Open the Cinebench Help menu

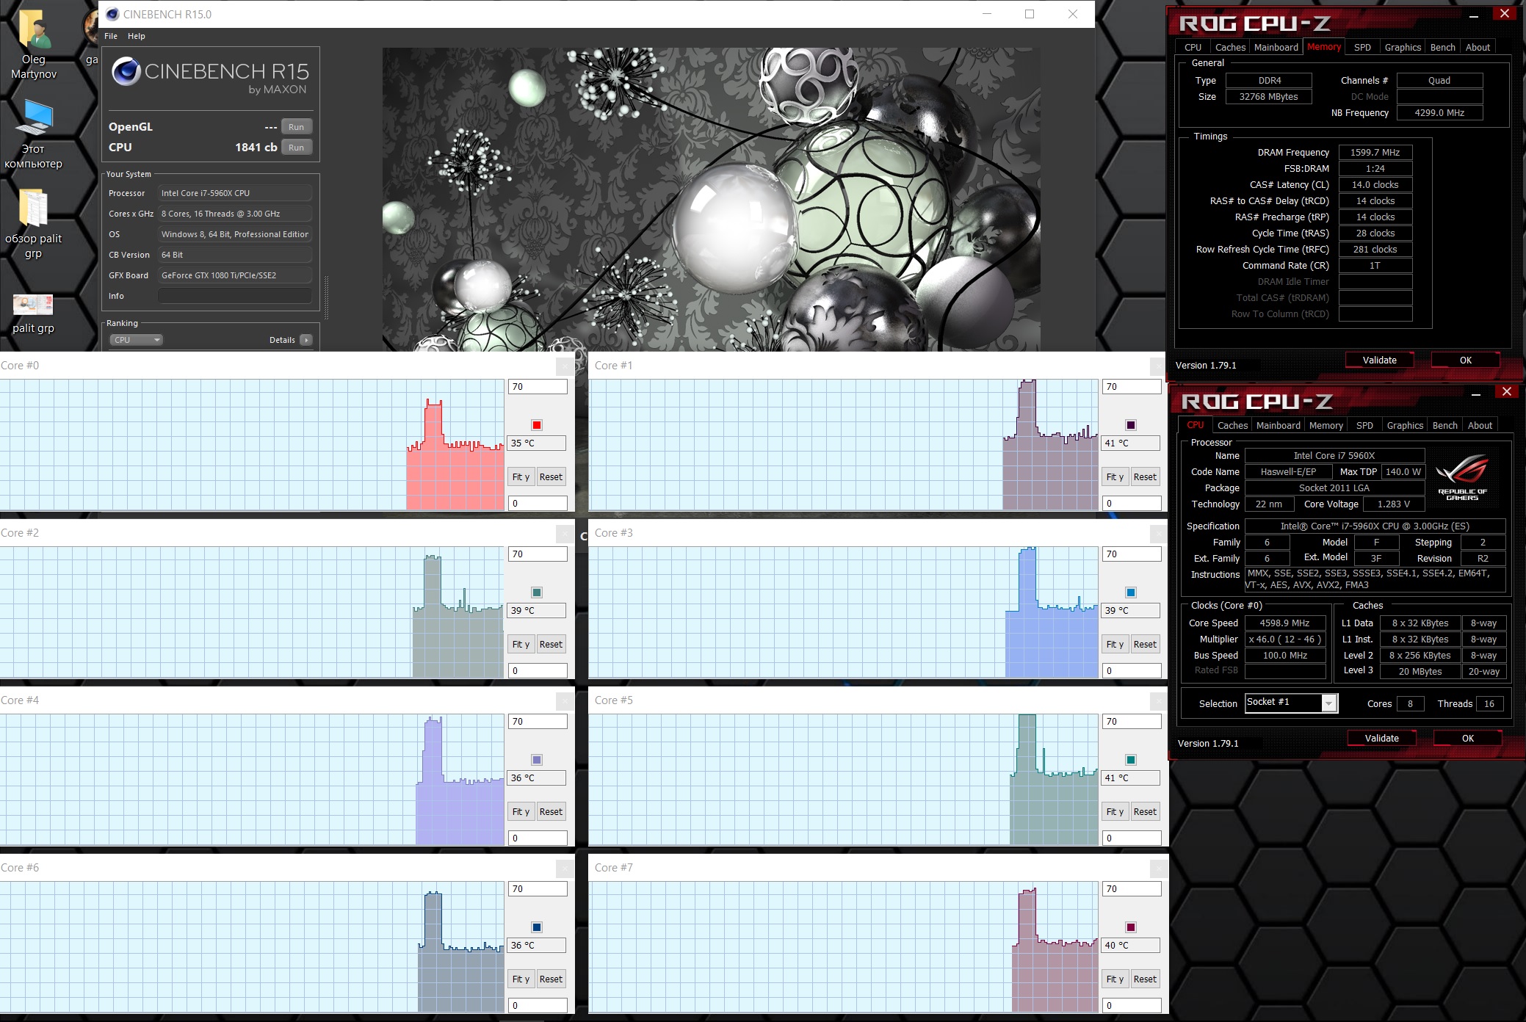[136, 36]
